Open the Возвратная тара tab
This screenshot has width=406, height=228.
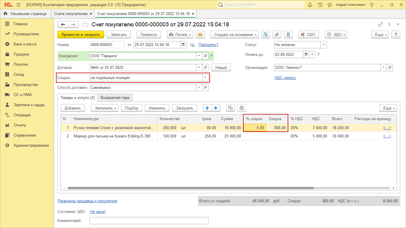click(115, 98)
